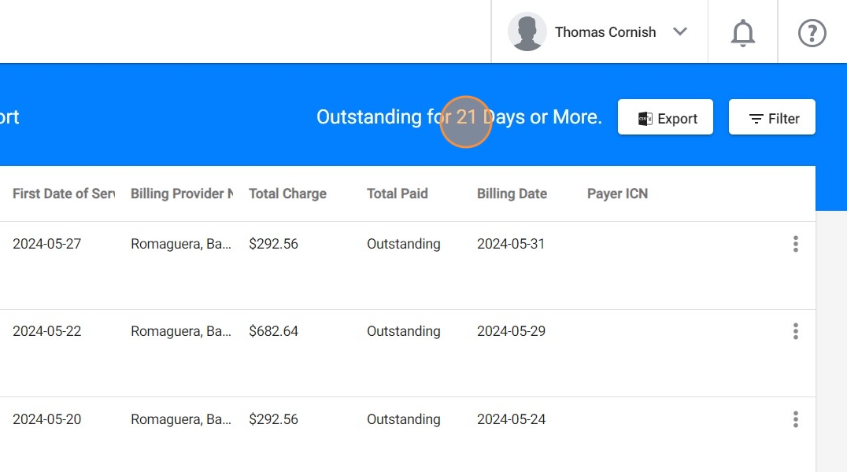
Task: Click the Thomas Cornish user name
Action: tap(605, 32)
